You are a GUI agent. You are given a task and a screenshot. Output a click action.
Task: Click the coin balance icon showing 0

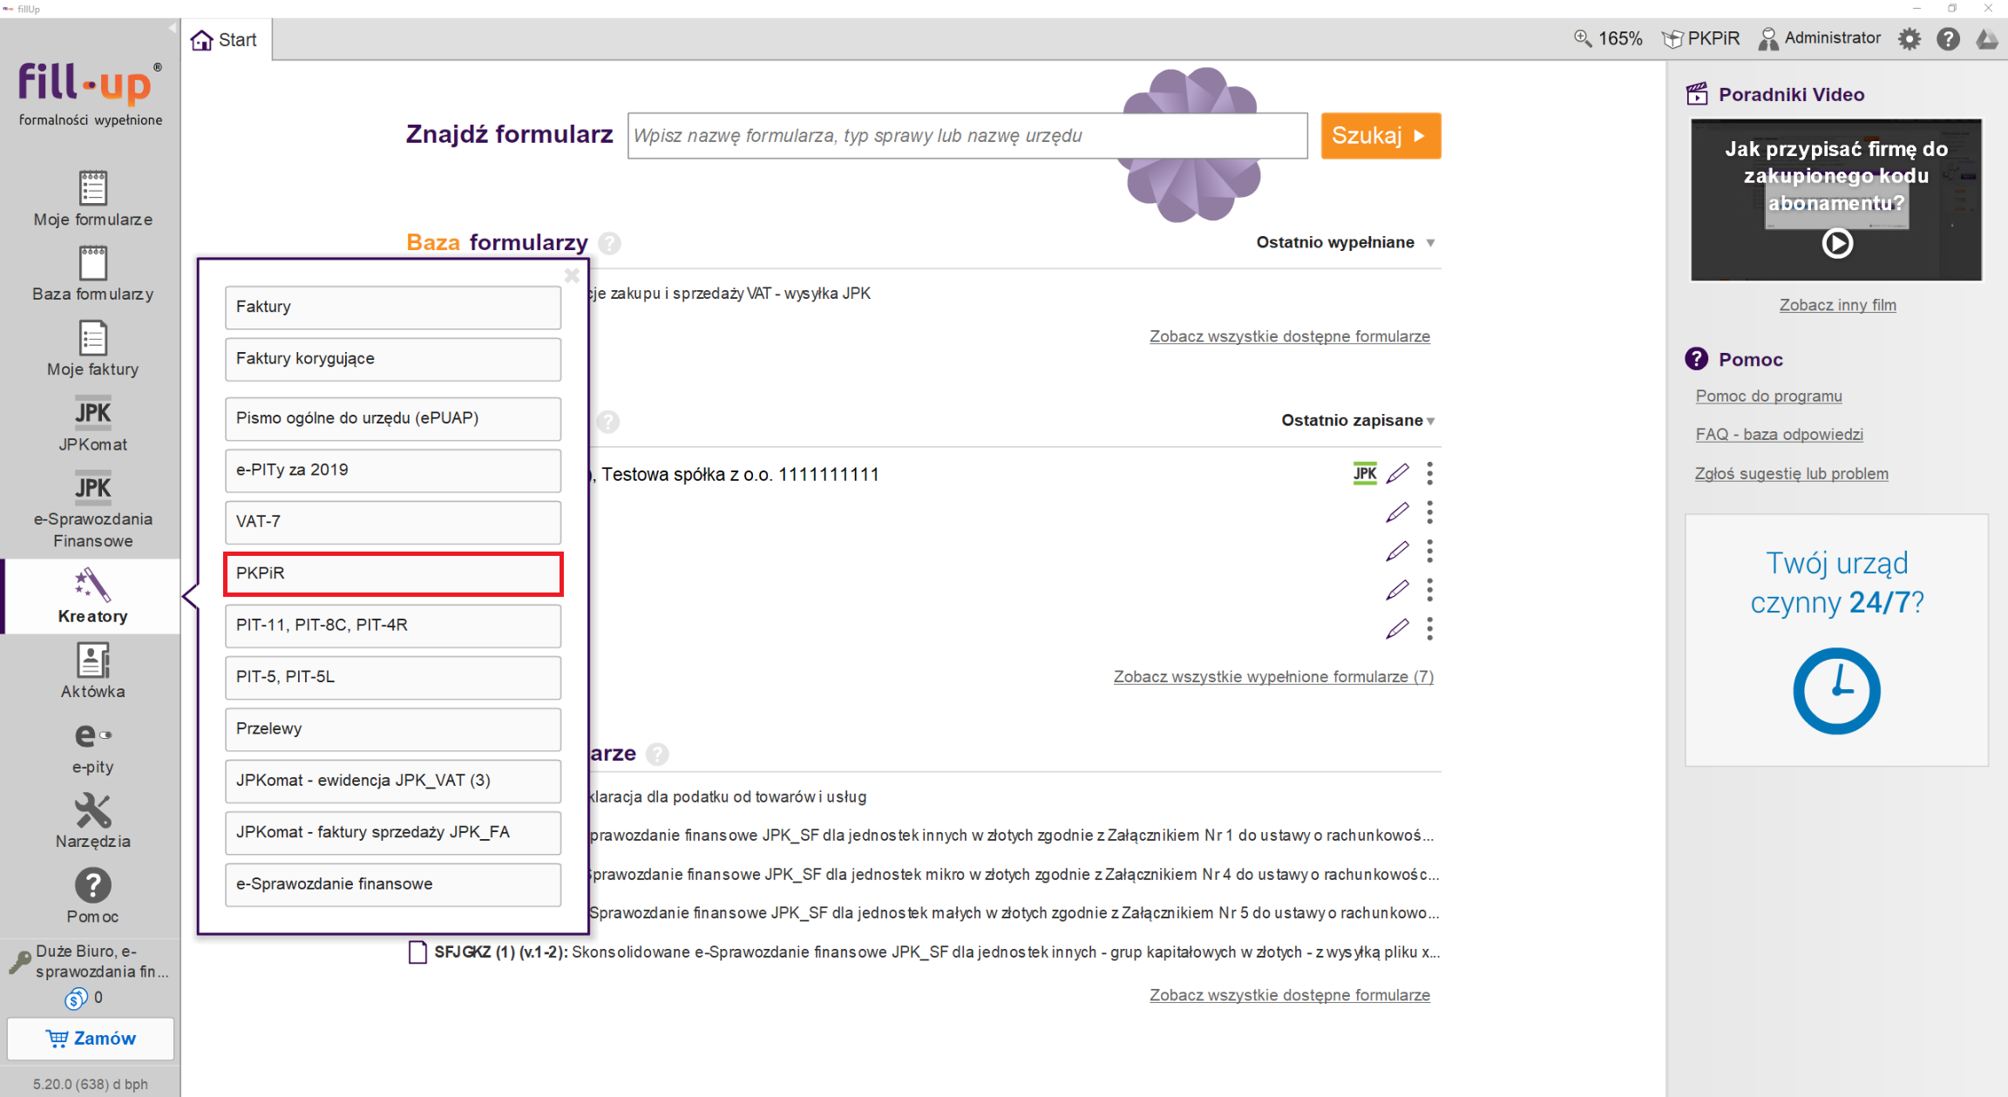[76, 998]
